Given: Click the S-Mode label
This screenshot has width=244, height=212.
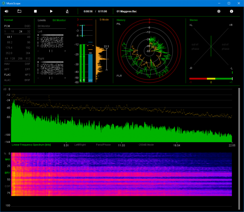Looking at the screenshot, I should (104, 20).
